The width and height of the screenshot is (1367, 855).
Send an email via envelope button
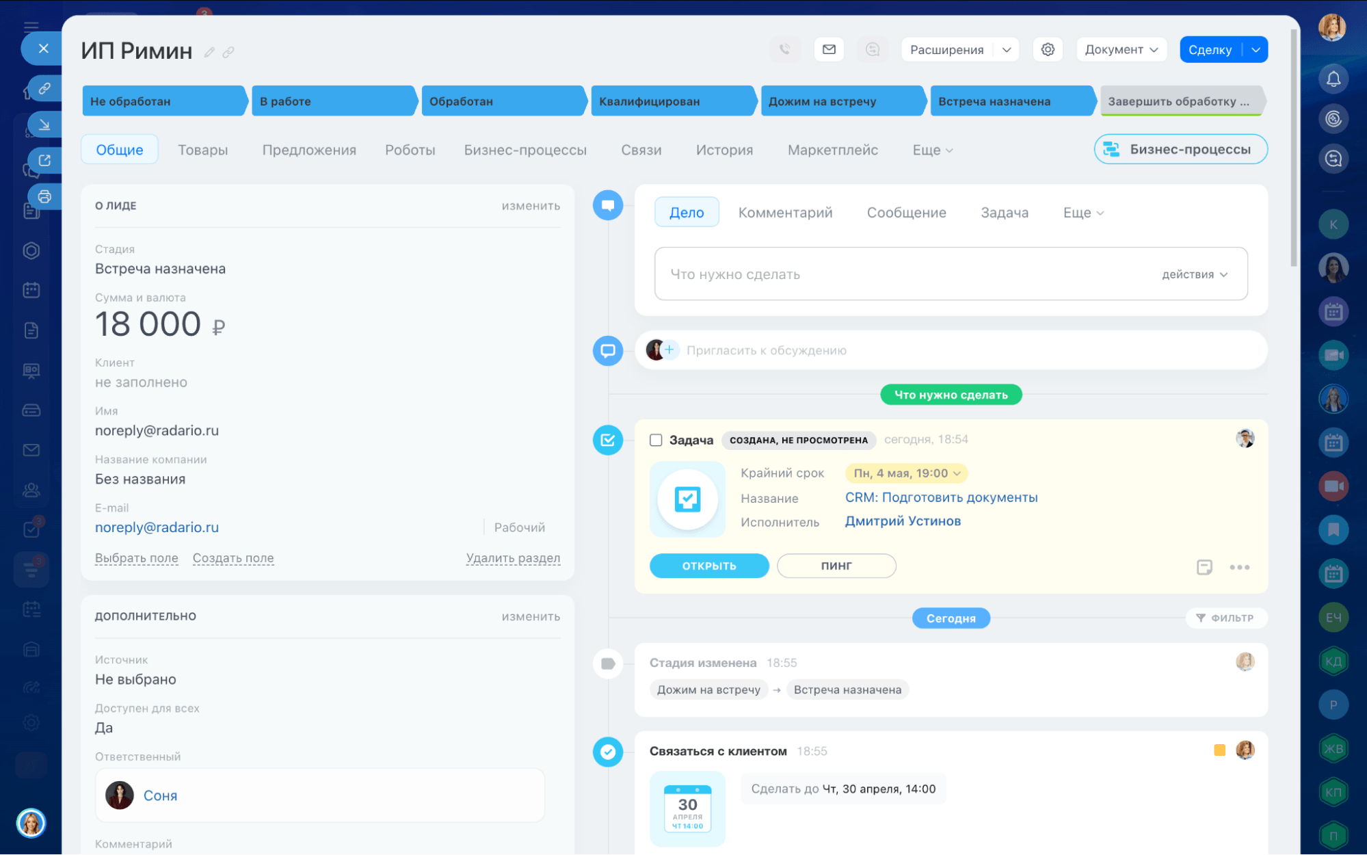(829, 49)
